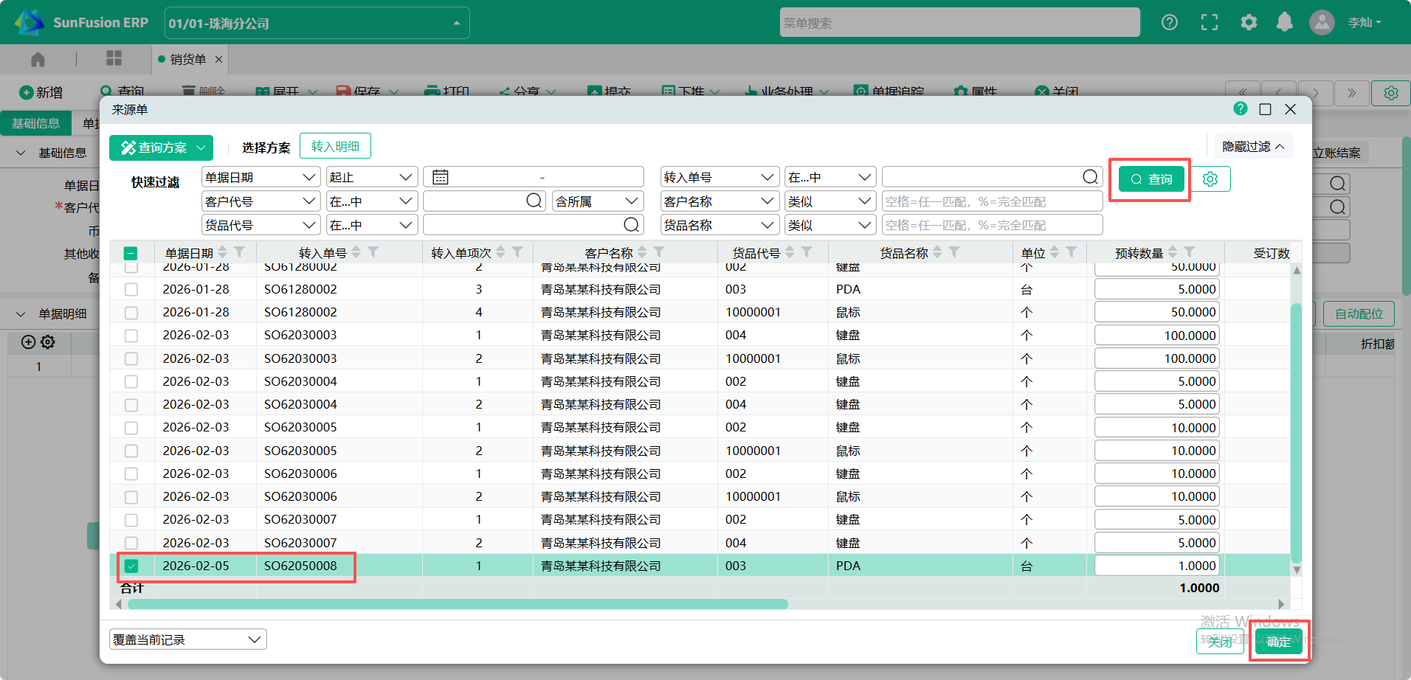
Task: Open the filter settings gear beside 查询
Action: pos(1210,179)
